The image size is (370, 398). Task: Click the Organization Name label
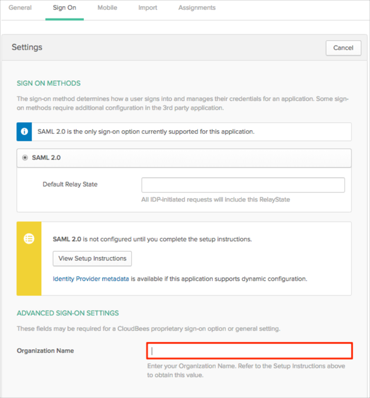tap(45, 350)
